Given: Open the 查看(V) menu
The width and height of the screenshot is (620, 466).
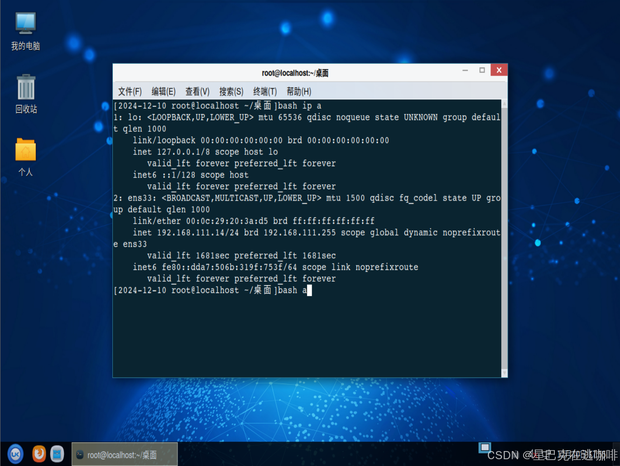Looking at the screenshot, I should click(197, 91).
